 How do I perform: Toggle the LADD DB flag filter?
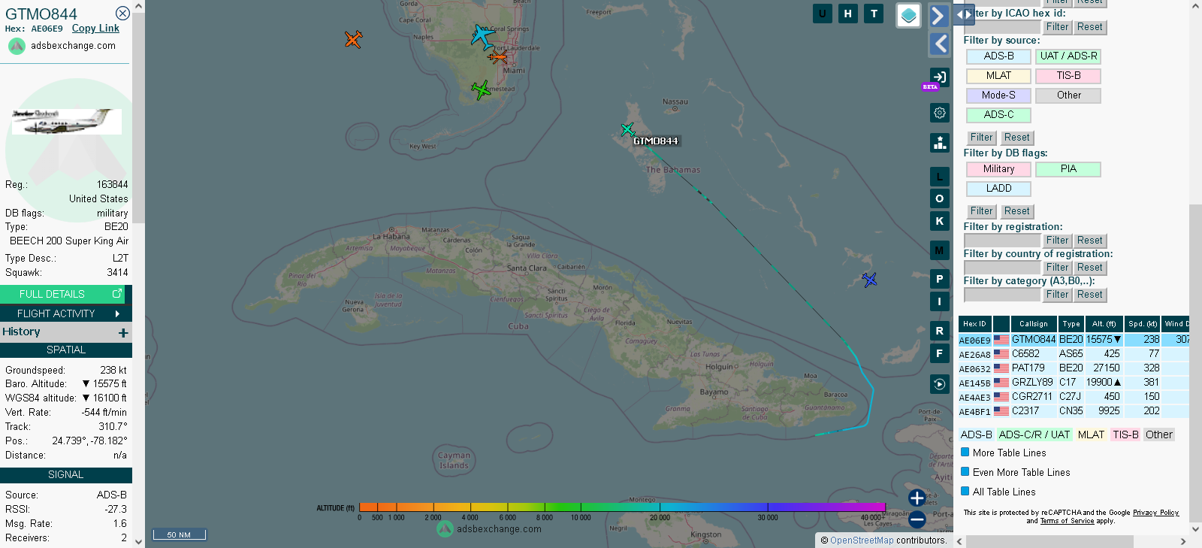[x=998, y=189]
